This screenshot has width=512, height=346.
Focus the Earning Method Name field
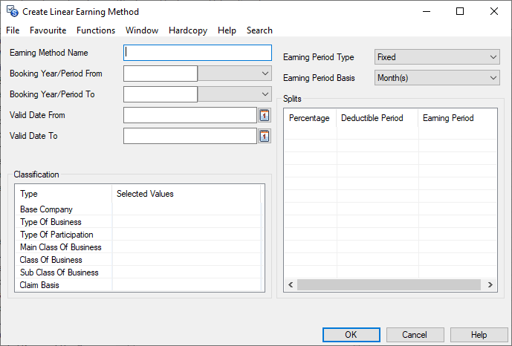[198, 53]
